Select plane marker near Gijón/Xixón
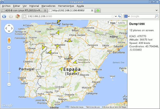Screen dimensions: 160x109 (59, 21)
